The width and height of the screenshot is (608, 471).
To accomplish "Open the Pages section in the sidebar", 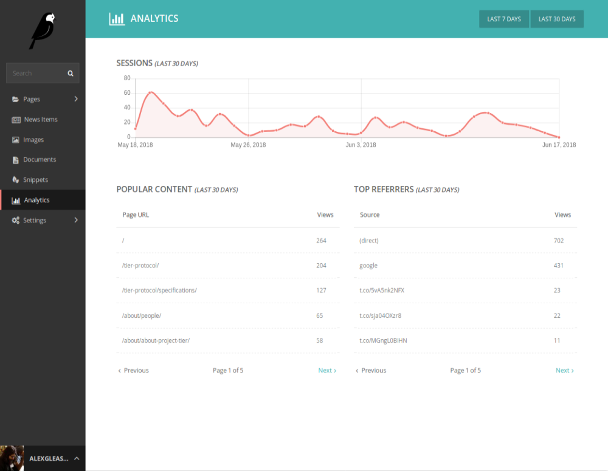I will click(x=30, y=98).
